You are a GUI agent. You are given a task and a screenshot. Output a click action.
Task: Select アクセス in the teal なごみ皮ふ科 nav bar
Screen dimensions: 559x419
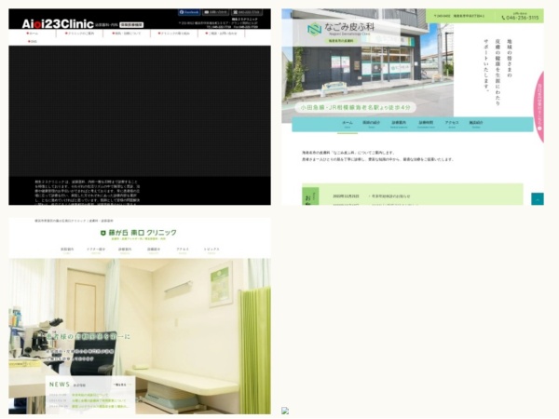coord(452,124)
